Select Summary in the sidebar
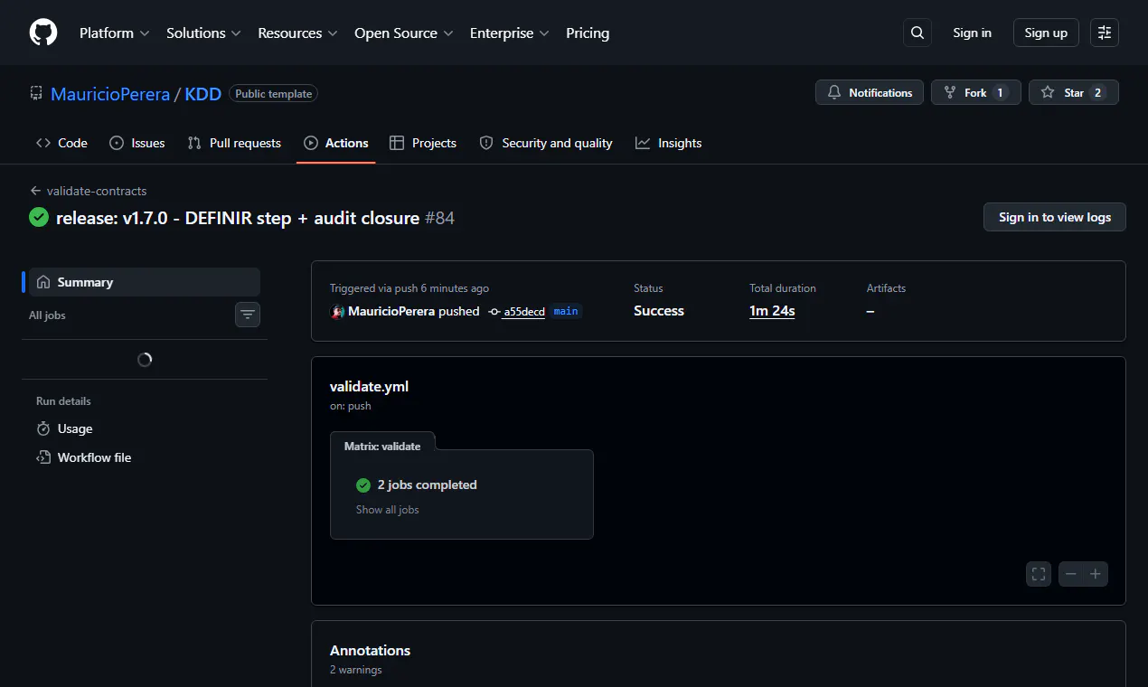This screenshot has height=687, width=1148. click(x=145, y=282)
